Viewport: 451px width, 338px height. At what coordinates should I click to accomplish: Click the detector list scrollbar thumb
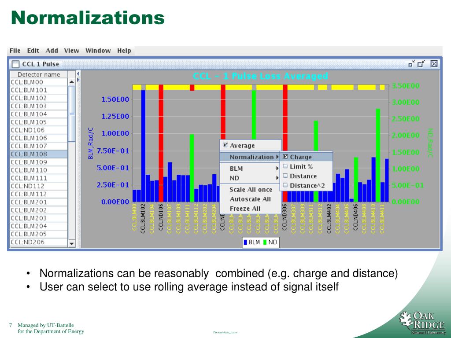tap(72, 114)
